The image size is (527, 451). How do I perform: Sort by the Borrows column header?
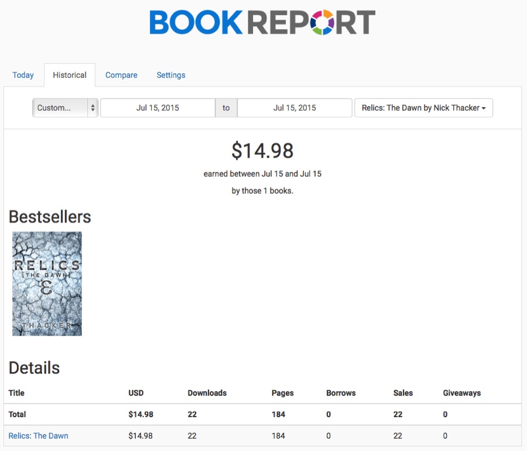point(341,393)
